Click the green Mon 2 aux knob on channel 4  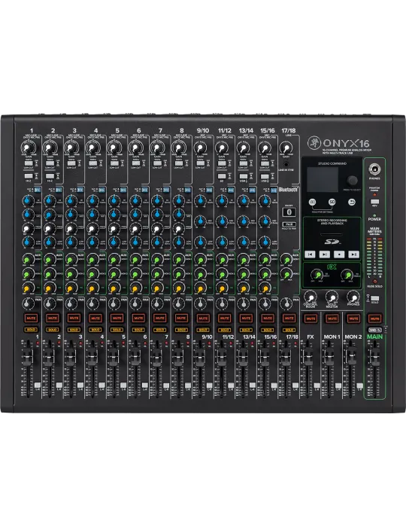pos(92,274)
